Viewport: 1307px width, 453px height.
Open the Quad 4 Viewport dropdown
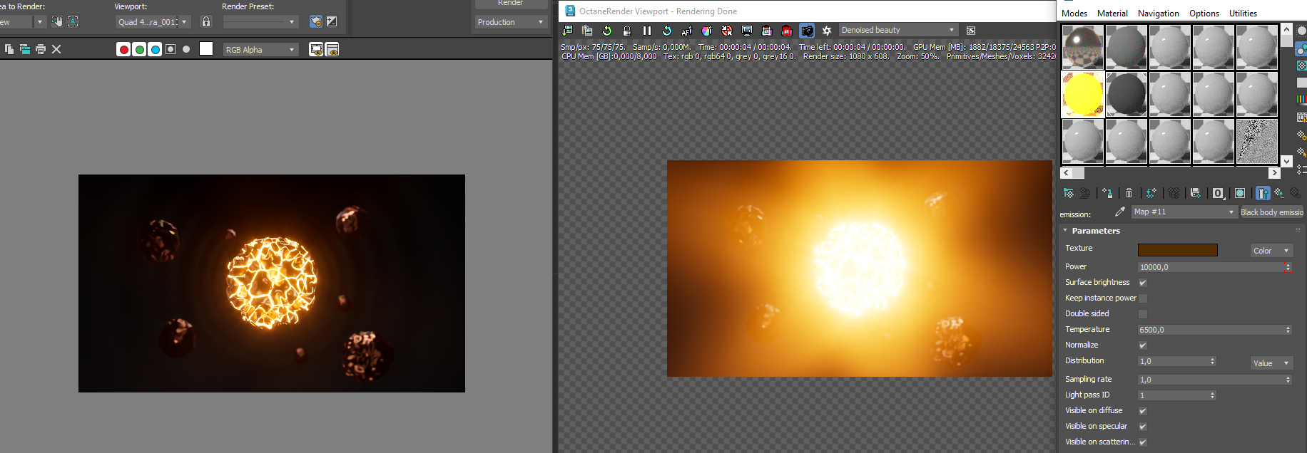point(153,22)
